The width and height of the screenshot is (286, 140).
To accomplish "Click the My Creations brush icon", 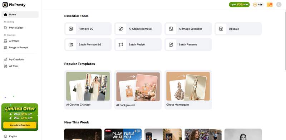I will coord(5,59).
